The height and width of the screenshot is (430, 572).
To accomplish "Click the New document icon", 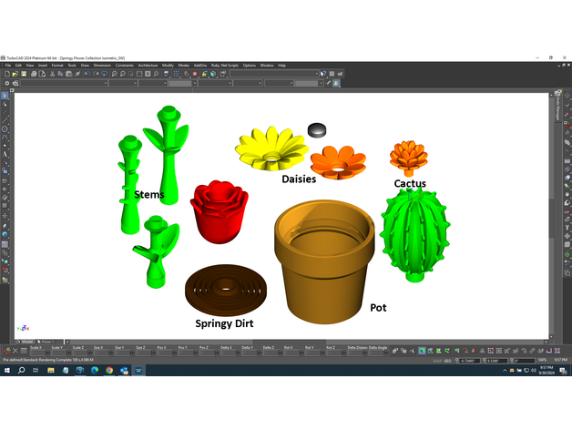I will point(5,74).
